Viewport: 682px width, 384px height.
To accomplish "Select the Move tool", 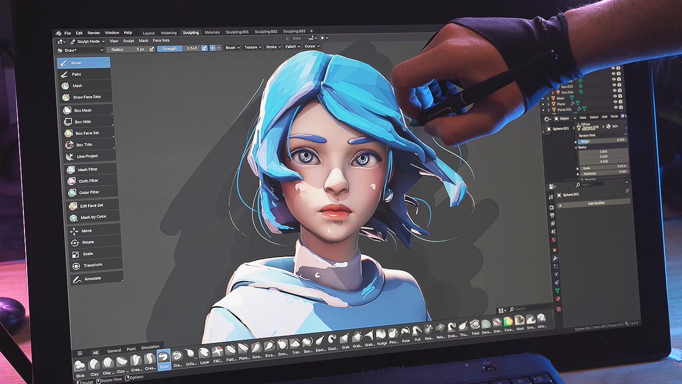I will point(94,231).
